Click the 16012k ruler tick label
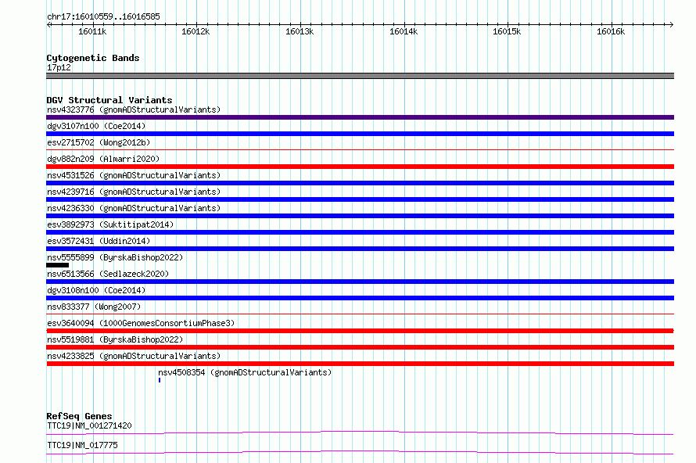This screenshot has height=463, width=696. [196, 31]
